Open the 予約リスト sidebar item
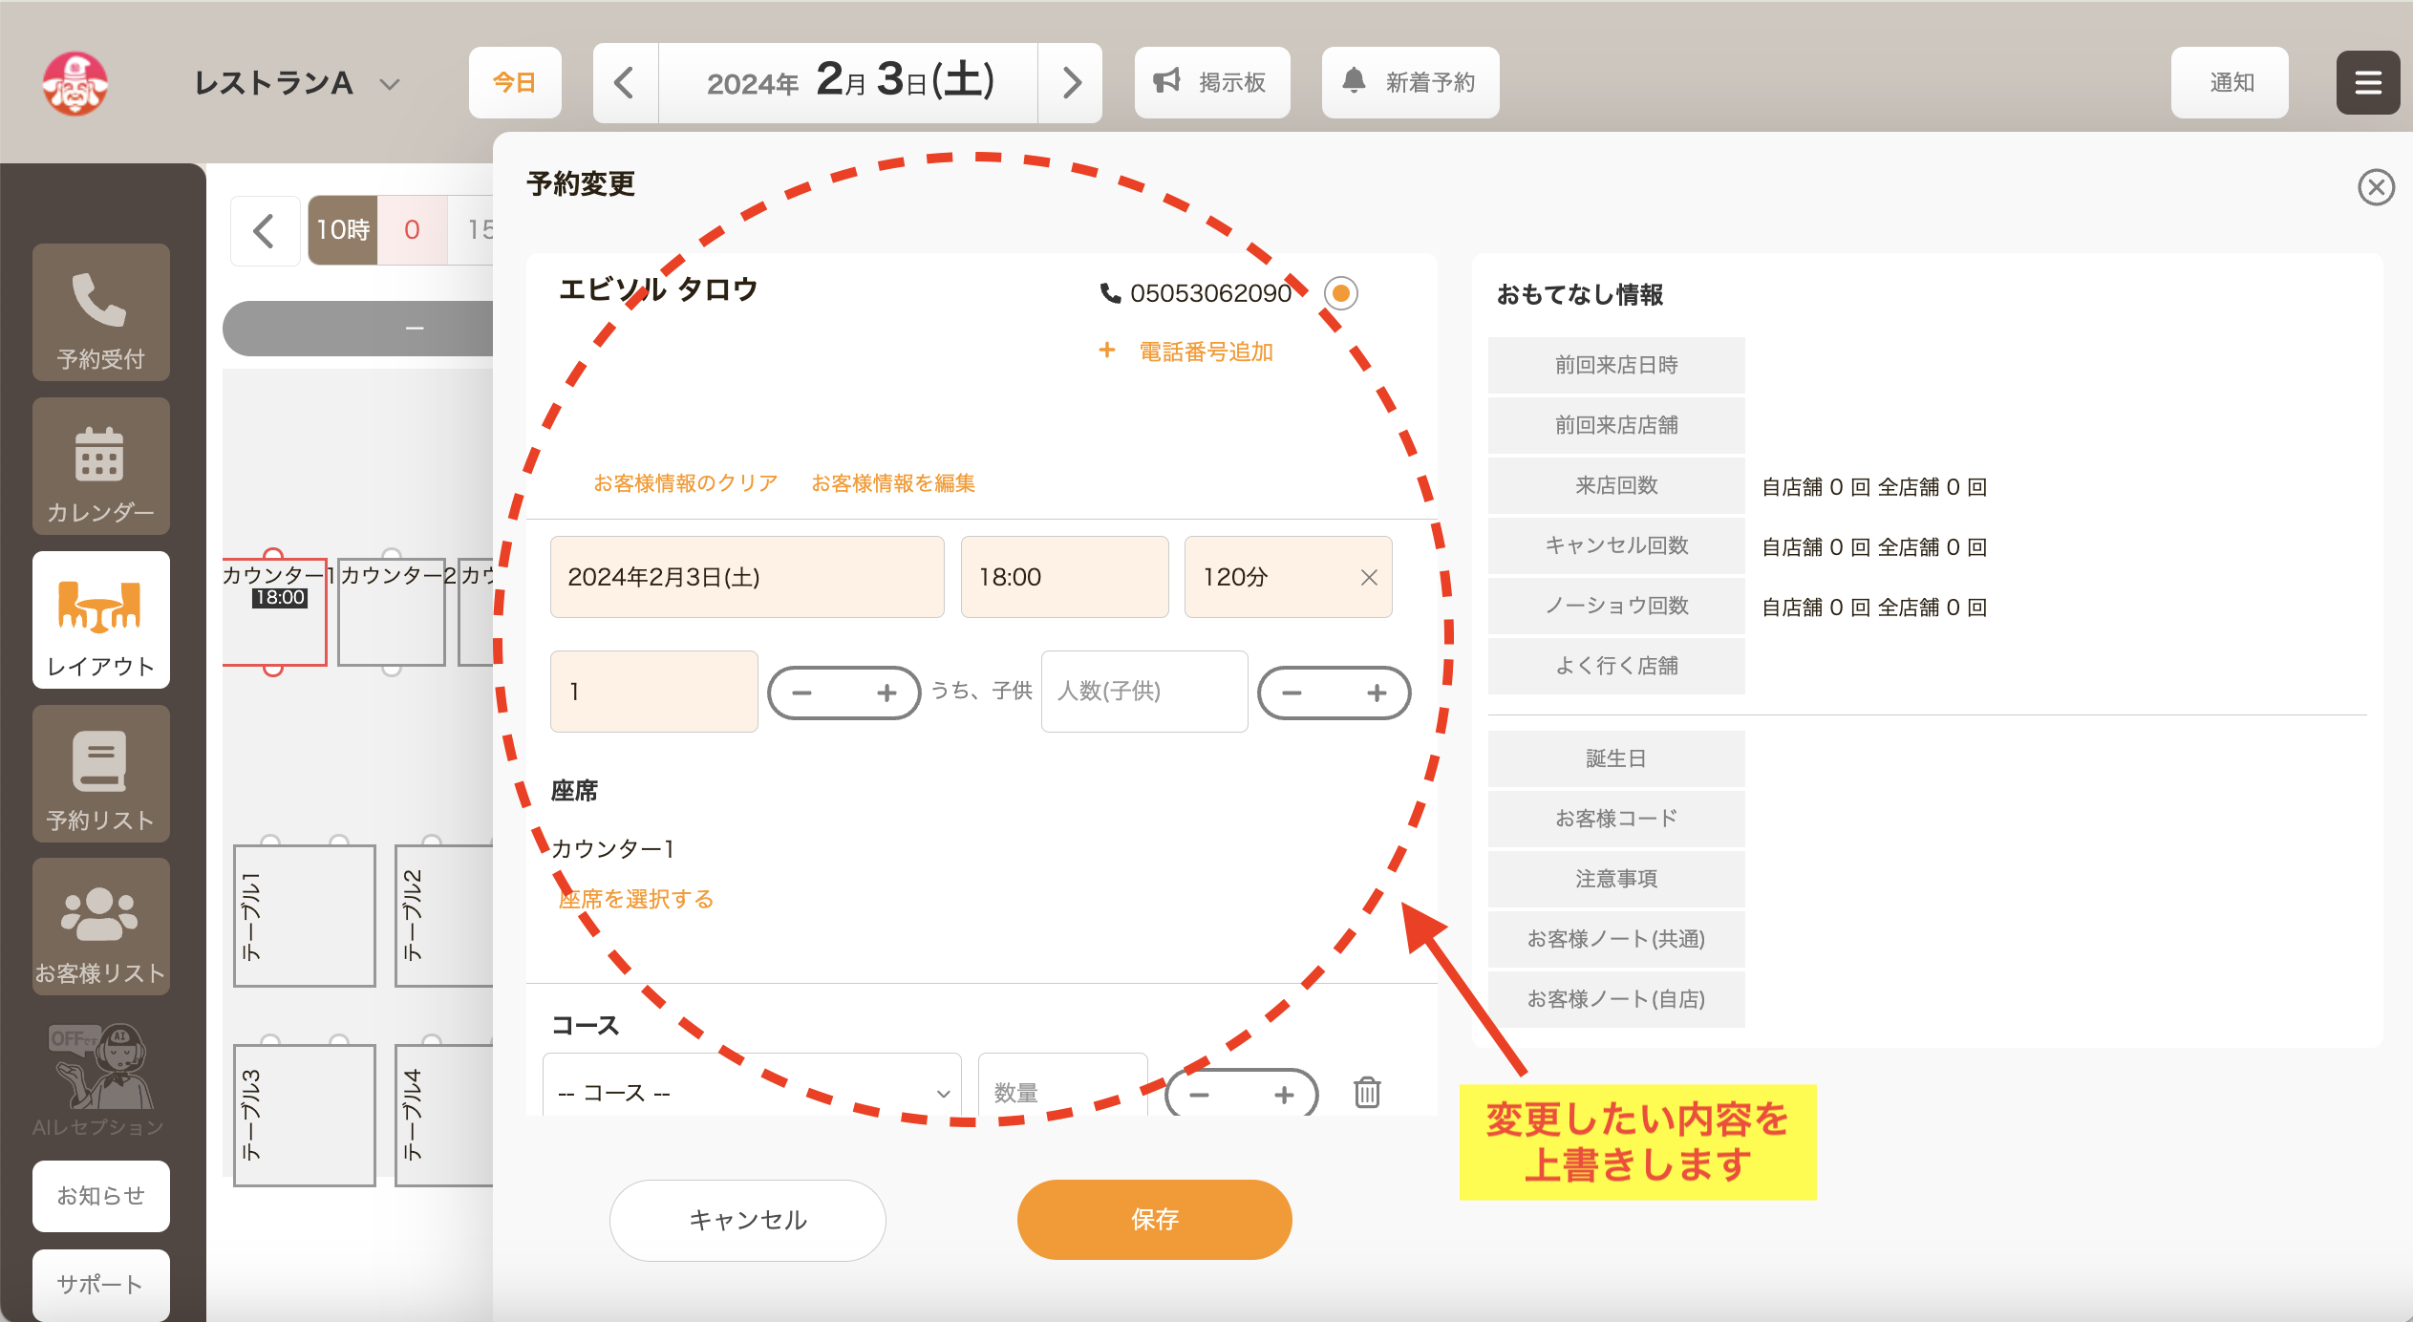This screenshot has width=2413, height=1322. [x=100, y=774]
